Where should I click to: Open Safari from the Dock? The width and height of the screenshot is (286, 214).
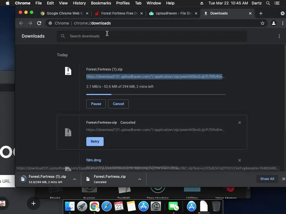click(x=106, y=206)
